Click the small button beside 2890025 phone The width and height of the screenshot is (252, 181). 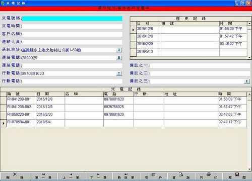[x=119, y=58]
